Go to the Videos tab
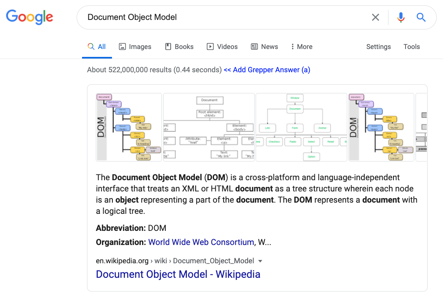This screenshot has width=443, height=294. (x=222, y=47)
